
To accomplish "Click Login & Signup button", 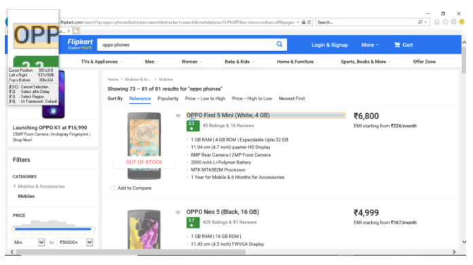I will tap(329, 45).
